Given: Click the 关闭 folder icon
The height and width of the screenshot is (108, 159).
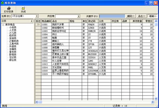Looking at the screenshot, I should tap(23, 8).
